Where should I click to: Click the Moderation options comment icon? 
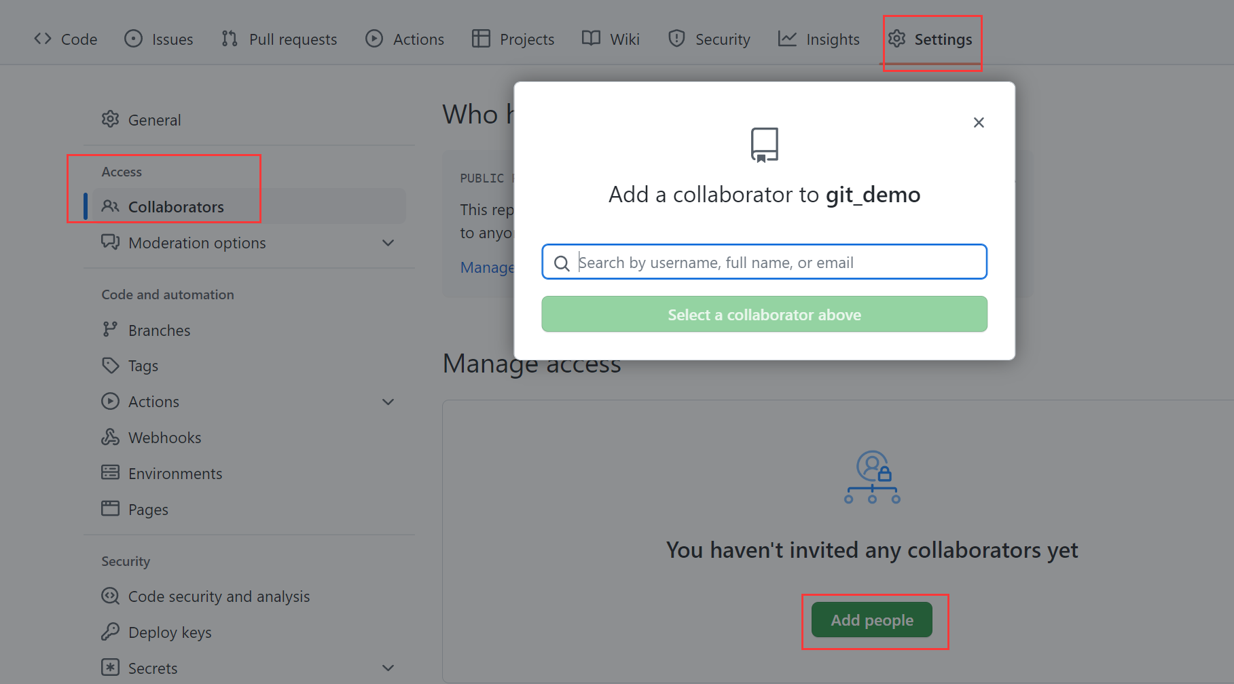(110, 242)
